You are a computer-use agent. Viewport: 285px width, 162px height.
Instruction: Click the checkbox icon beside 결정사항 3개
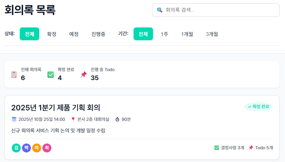[217, 148]
